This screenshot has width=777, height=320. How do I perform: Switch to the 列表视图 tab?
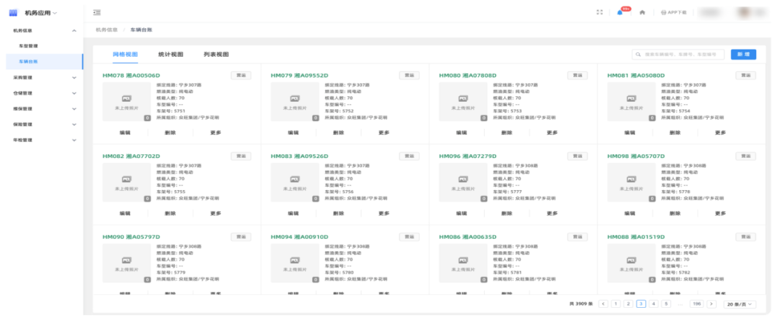coord(216,55)
